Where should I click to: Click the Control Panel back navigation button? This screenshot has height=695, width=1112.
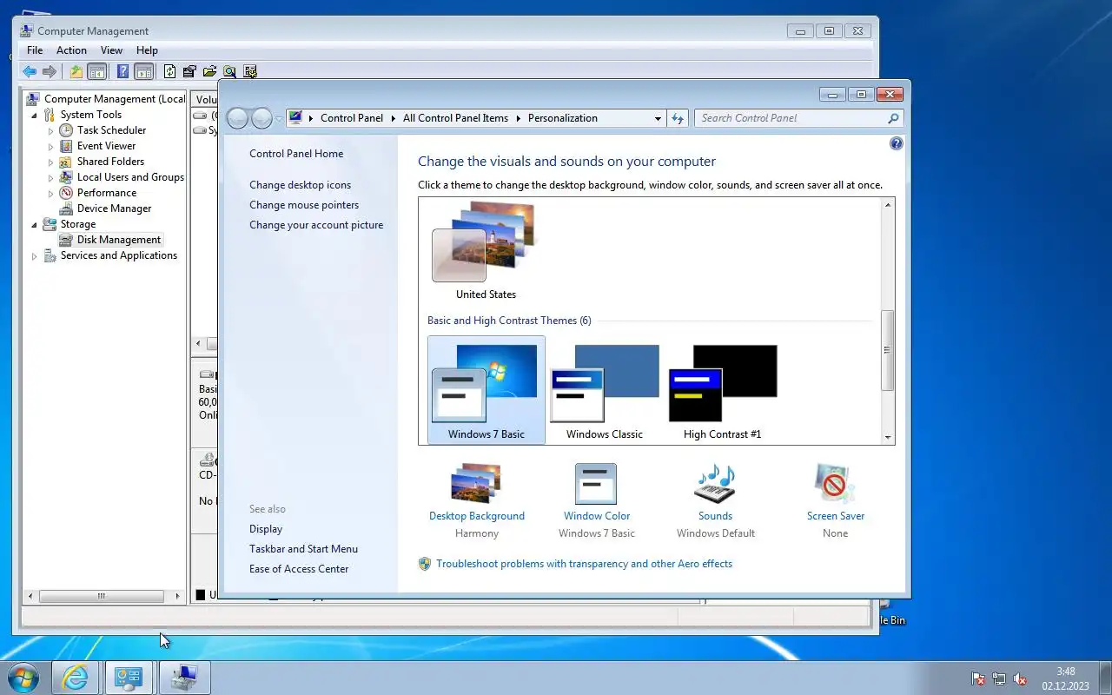click(x=237, y=118)
